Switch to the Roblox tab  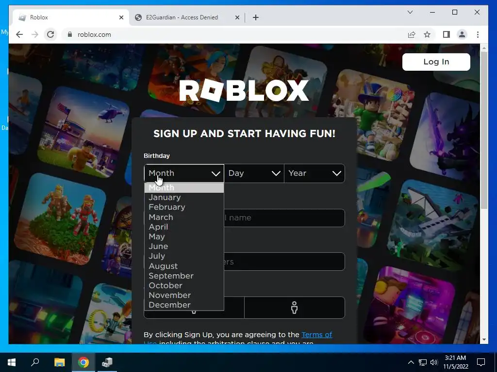(x=70, y=17)
